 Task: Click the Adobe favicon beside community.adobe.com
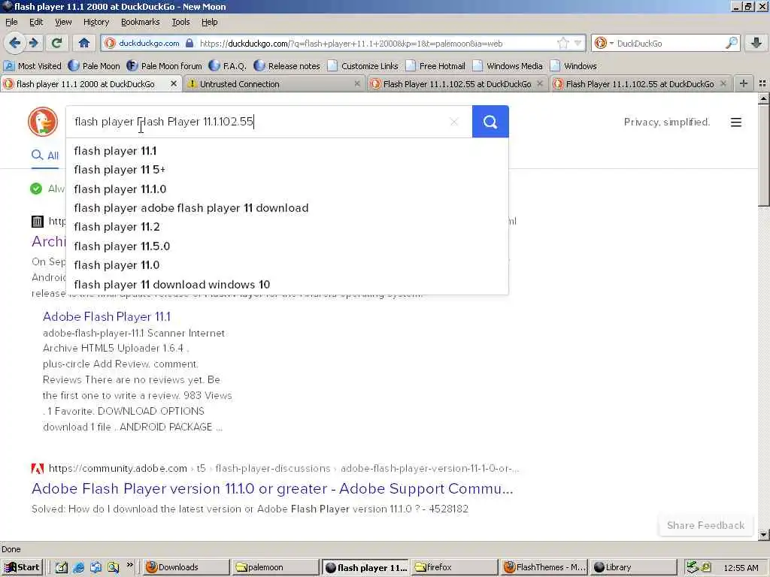click(x=38, y=469)
